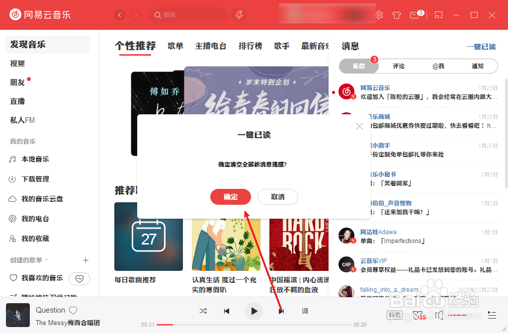508x333 pixels.
Task: Open voice search (listen to identify) microphone icon
Action: 239,14
